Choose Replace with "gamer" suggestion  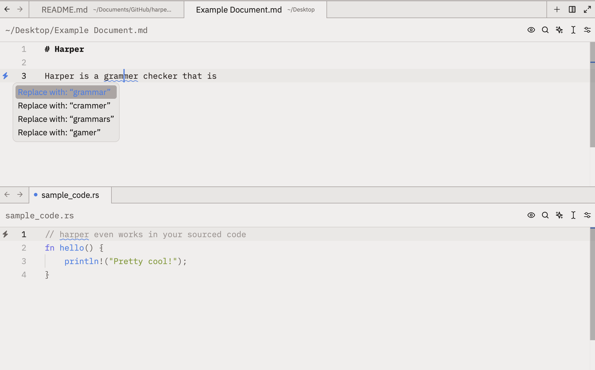[x=59, y=133]
